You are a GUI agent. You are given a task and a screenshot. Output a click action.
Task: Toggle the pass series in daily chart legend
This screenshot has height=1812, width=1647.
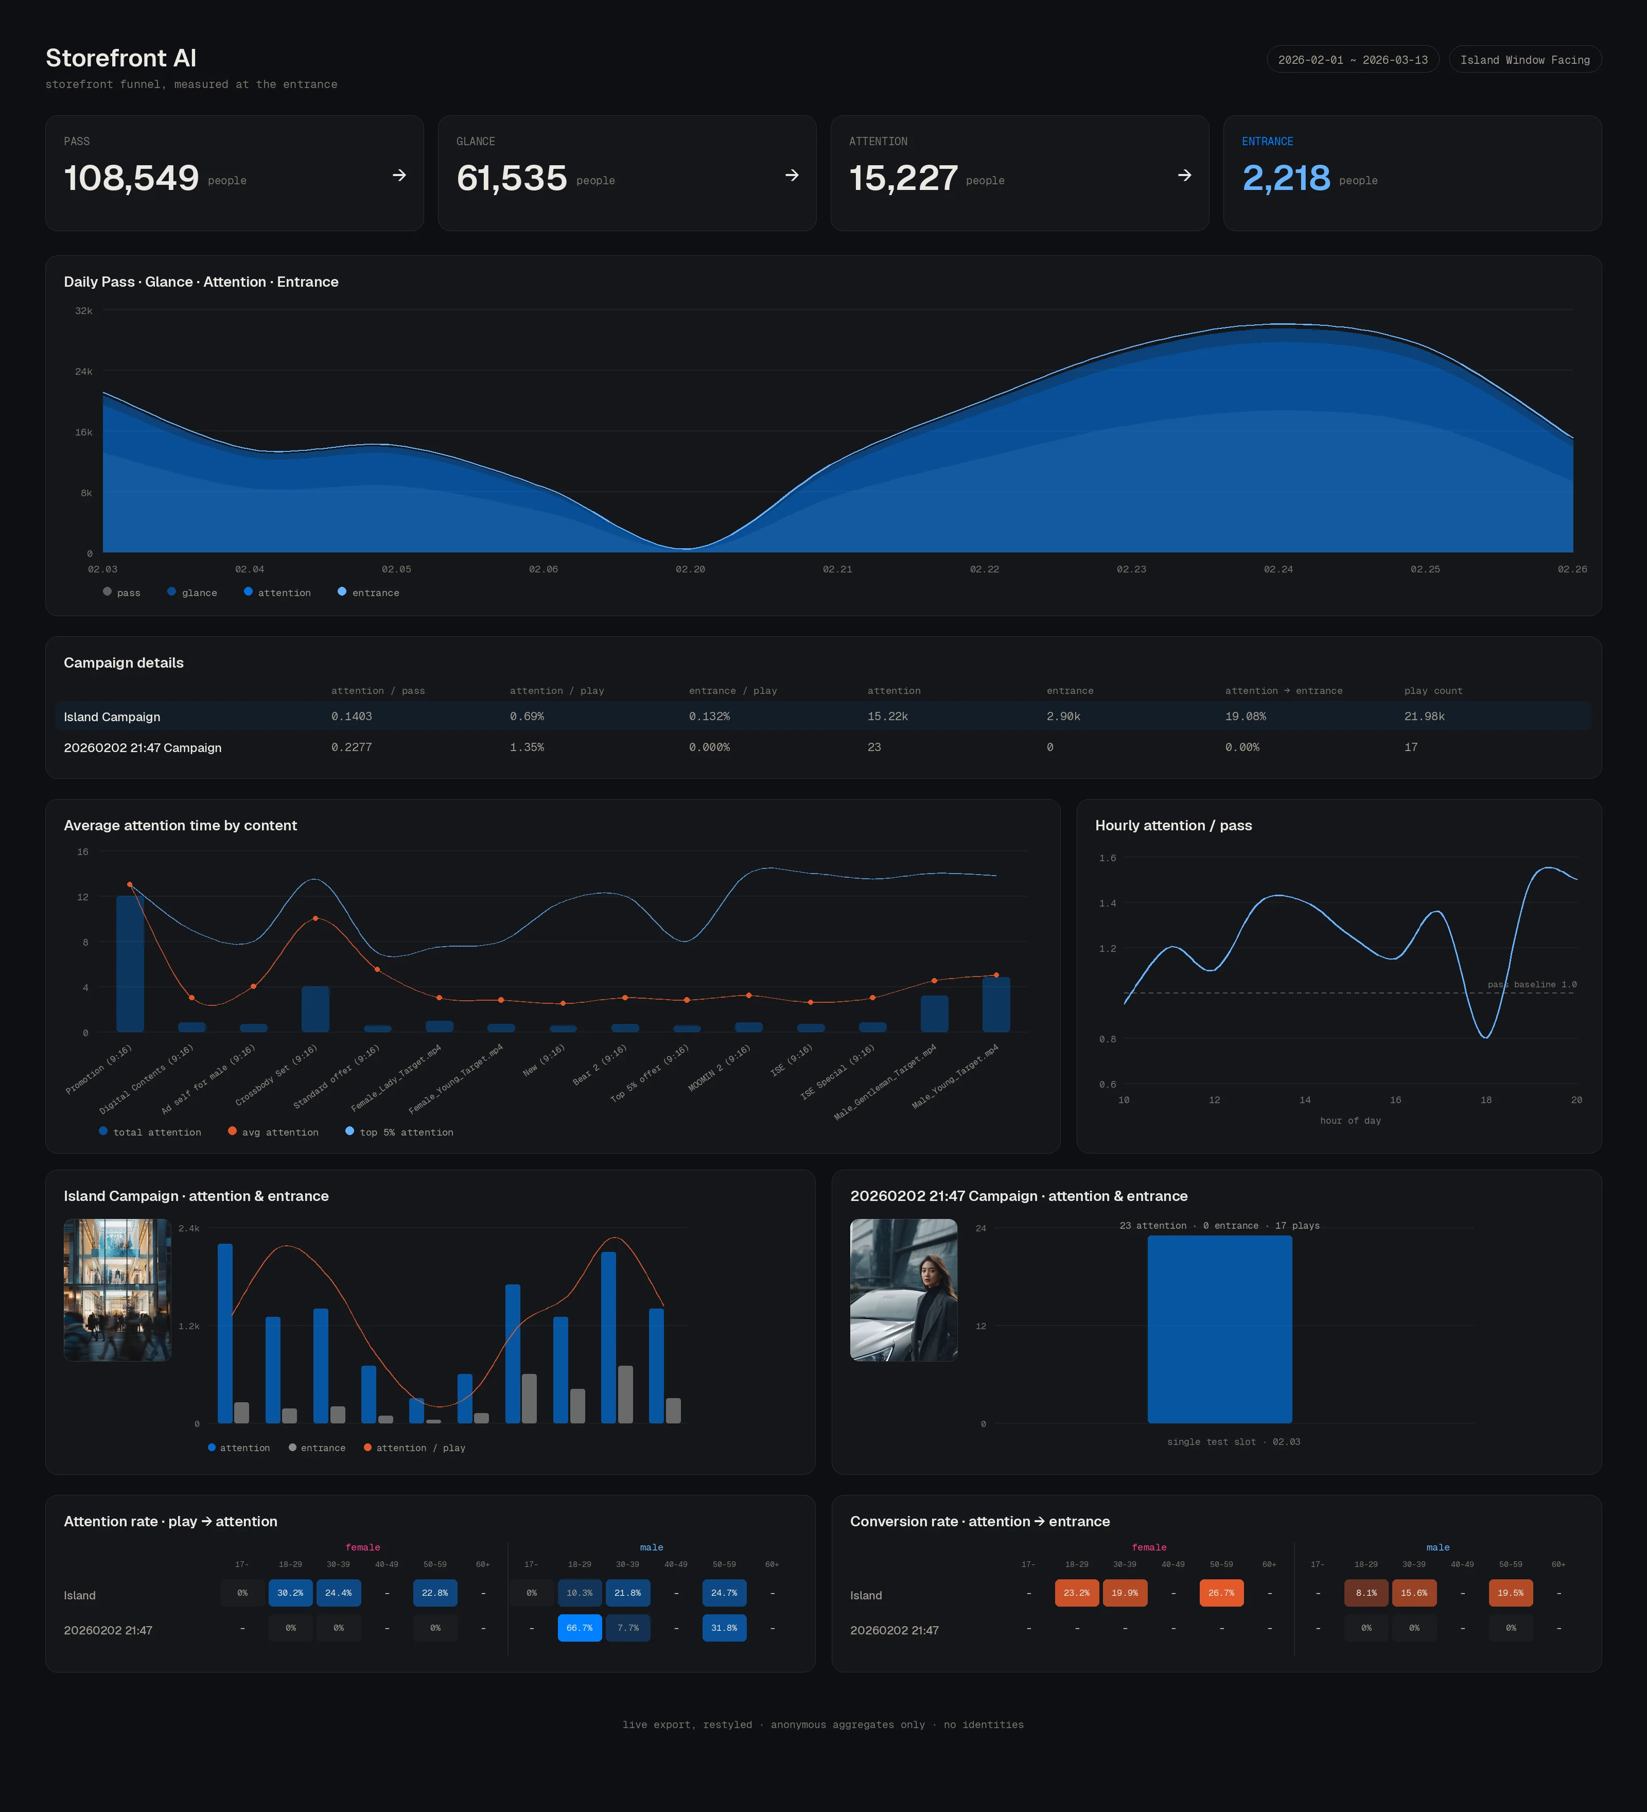pos(121,593)
